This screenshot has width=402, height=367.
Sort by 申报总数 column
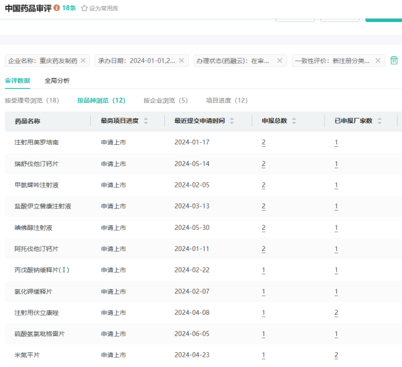[294, 121]
